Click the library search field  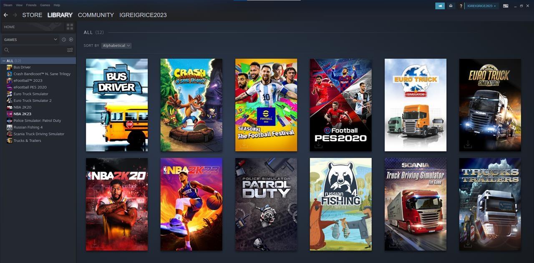tap(38, 50)
